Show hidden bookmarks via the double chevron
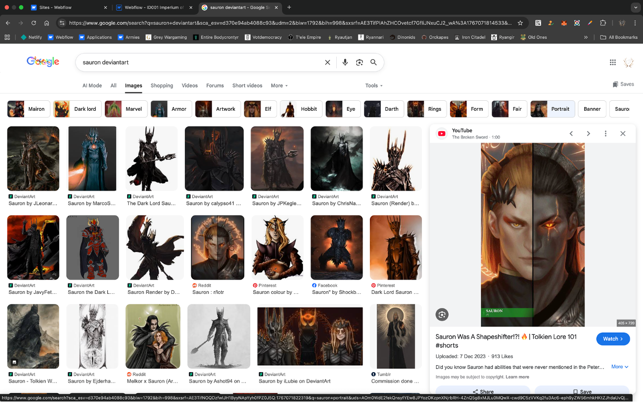Image resolution: width=643 pixels, height=402 pixels. 586,37
